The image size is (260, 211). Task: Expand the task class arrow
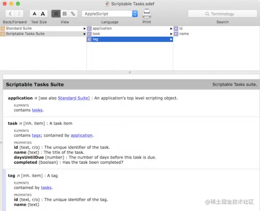[x=171, y=34]
